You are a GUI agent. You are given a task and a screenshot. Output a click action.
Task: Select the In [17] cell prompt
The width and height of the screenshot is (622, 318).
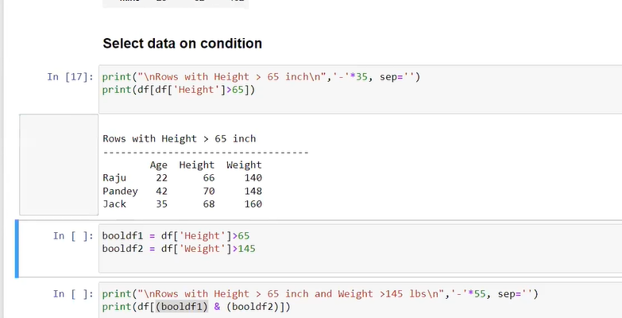pyautogui.click(x=70, y=77)
